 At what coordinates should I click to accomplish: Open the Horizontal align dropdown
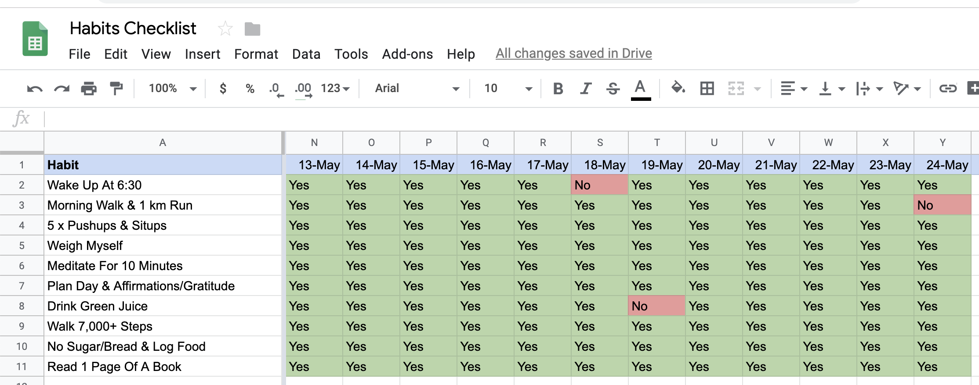[794, 89]
